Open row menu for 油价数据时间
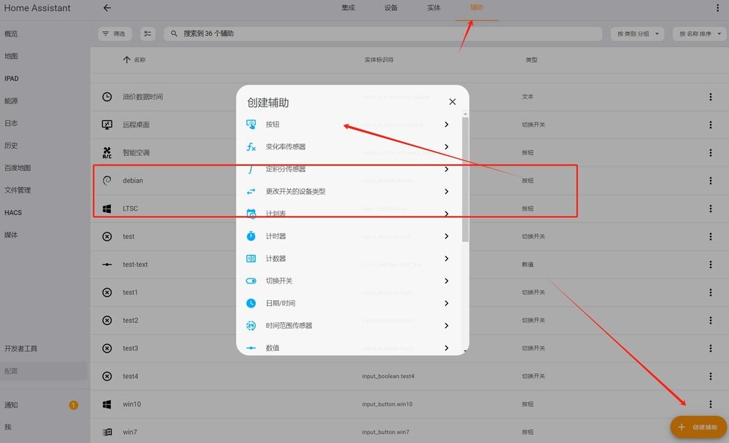 710,97
